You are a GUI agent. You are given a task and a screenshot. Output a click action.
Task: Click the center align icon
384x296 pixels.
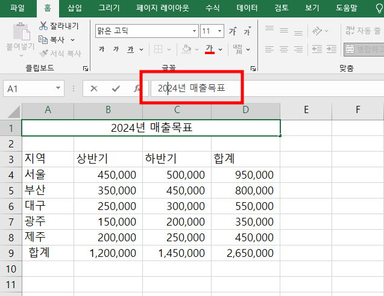pyautogui.click(x=284, y=49)
